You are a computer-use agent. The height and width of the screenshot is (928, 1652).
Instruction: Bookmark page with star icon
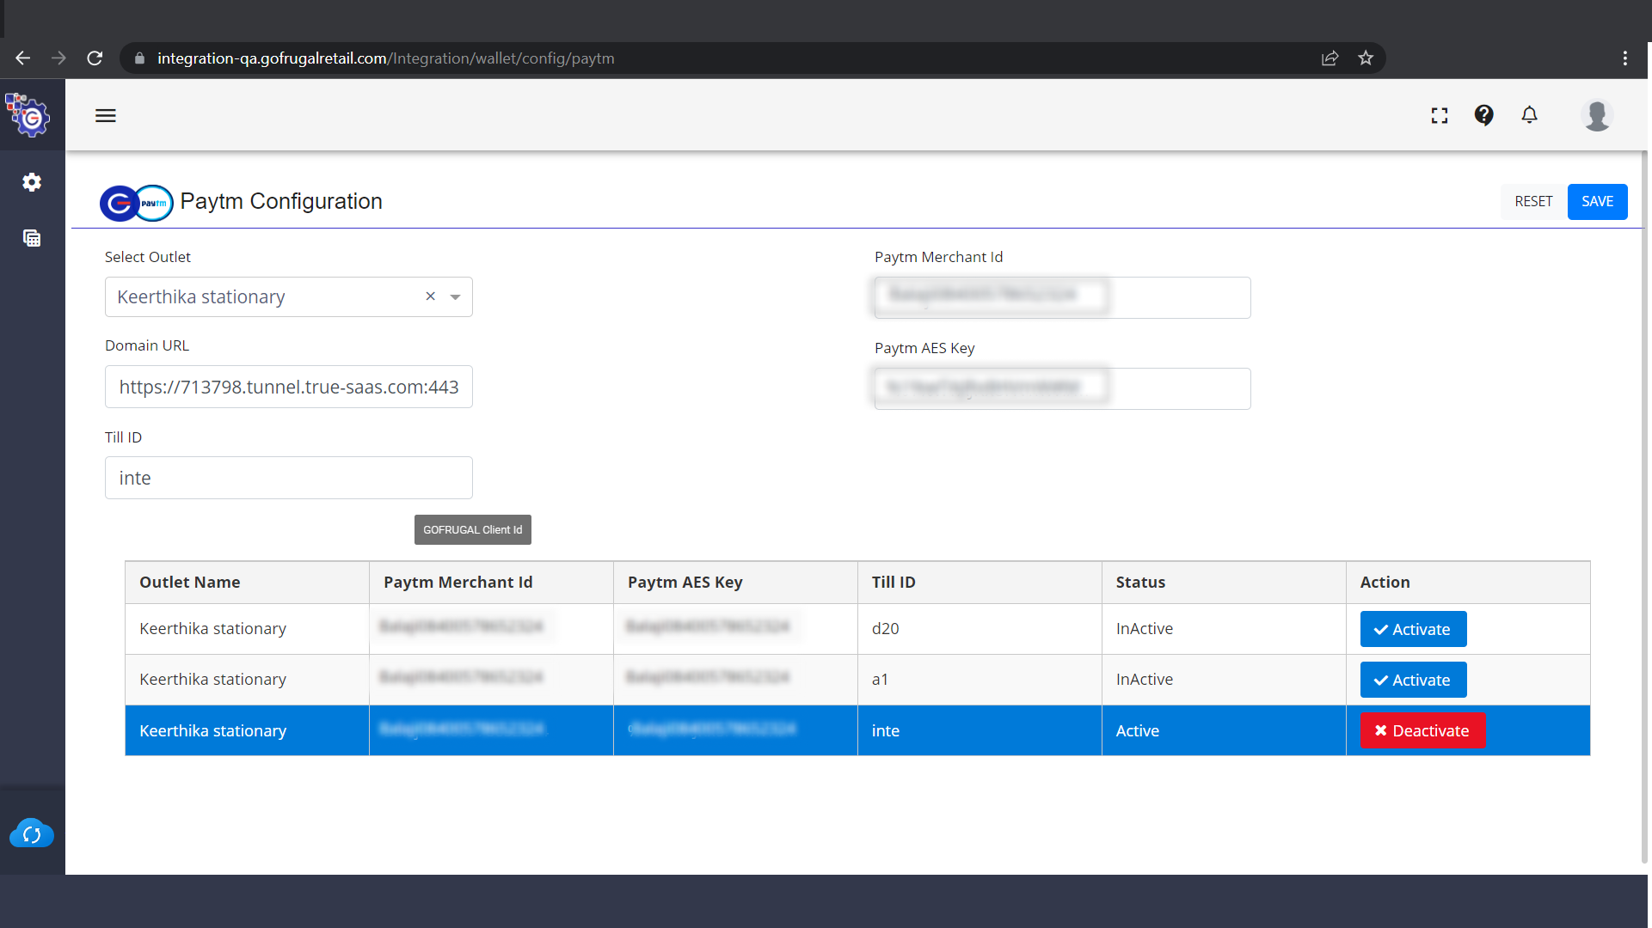[x=1366, y=58]
